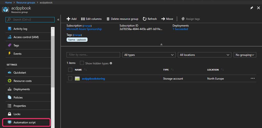Click the pin to dashboard icon

point(252,8)
